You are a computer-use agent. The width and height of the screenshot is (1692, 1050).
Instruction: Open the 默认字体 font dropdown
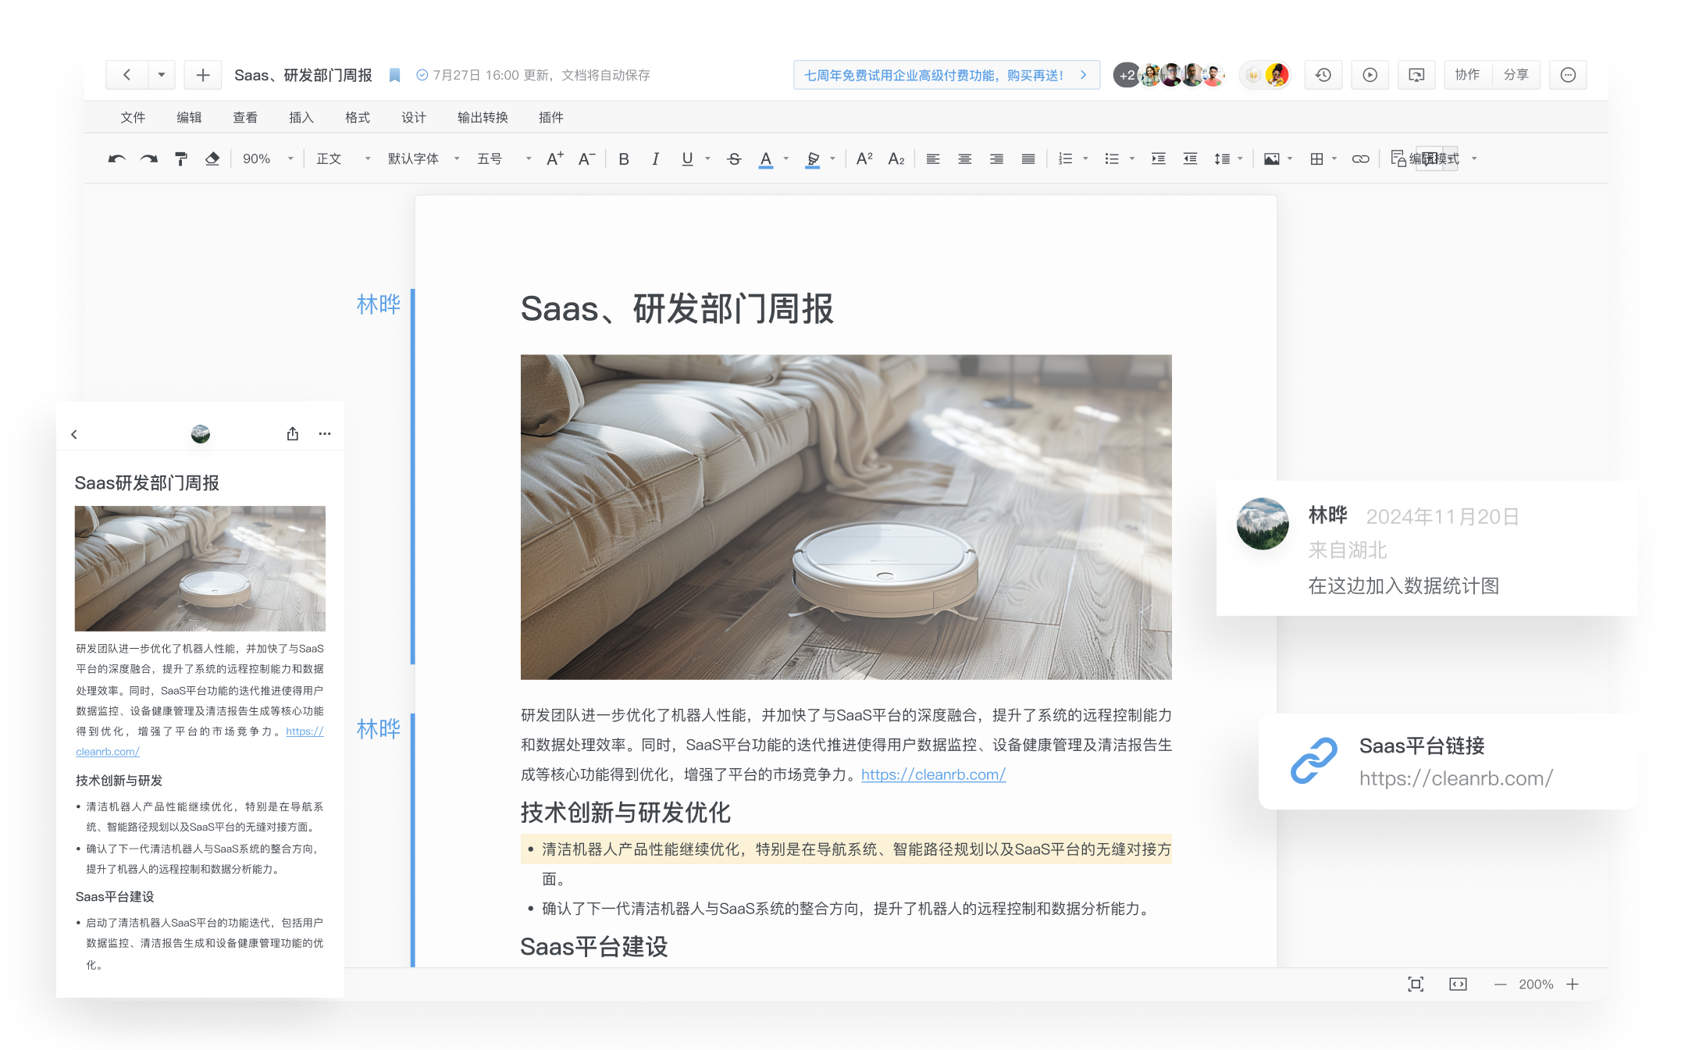point(423,159)
